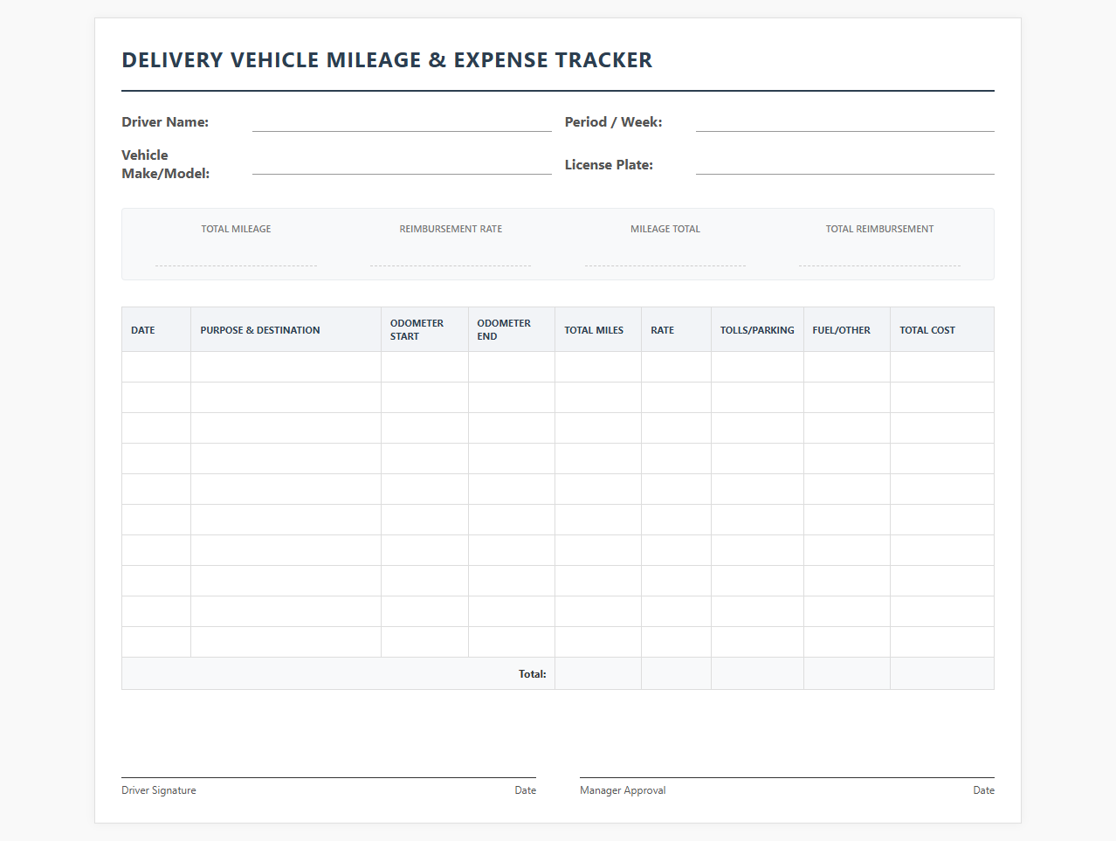The image size is (1116, 841).
Task: Select the Total Mileage summary field
Action: pos(236,255)
